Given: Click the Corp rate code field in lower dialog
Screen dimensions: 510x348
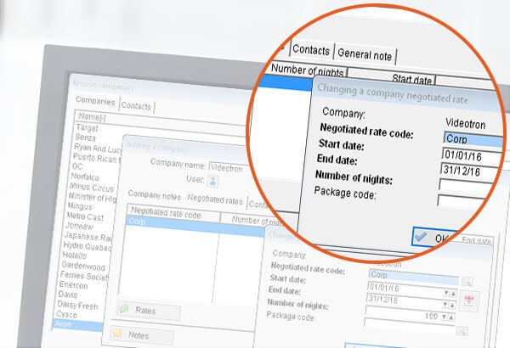Looking at the screenshot, I should click(x=414, y=277).
